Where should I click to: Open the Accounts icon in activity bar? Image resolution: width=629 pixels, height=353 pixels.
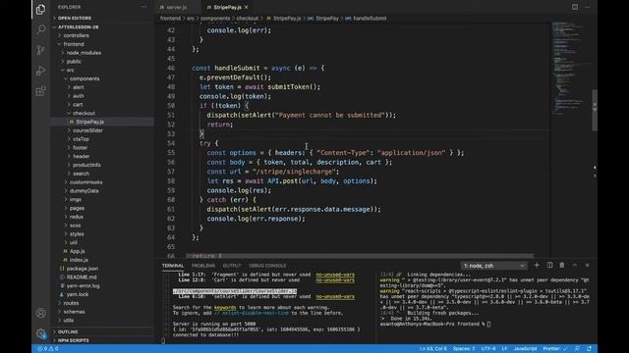click(x=40, y=313)
